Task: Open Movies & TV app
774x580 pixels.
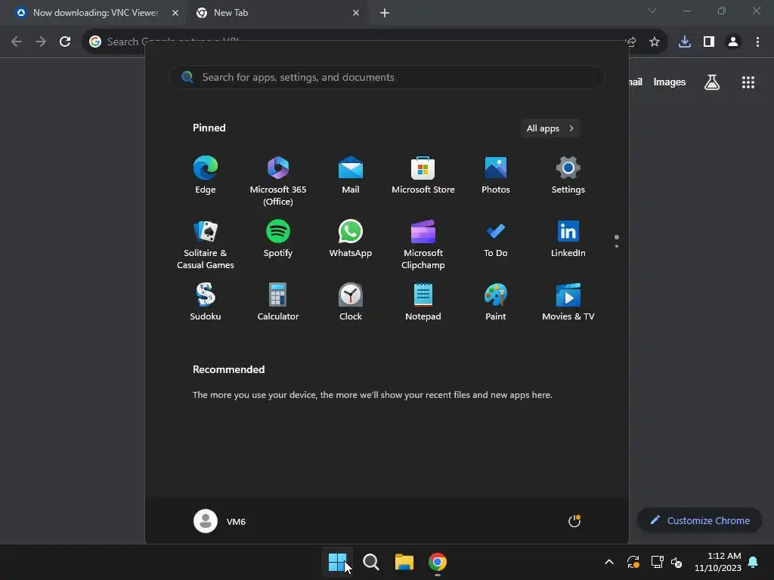Action: click(x=568, y=302)
